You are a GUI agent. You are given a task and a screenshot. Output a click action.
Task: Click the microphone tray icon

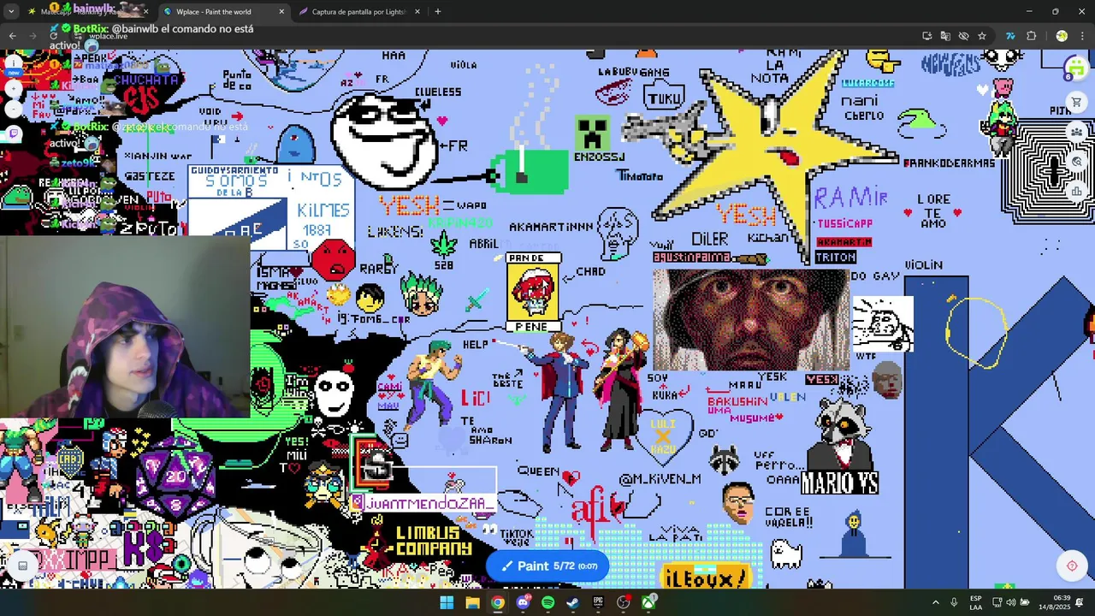tap(954, 602)
